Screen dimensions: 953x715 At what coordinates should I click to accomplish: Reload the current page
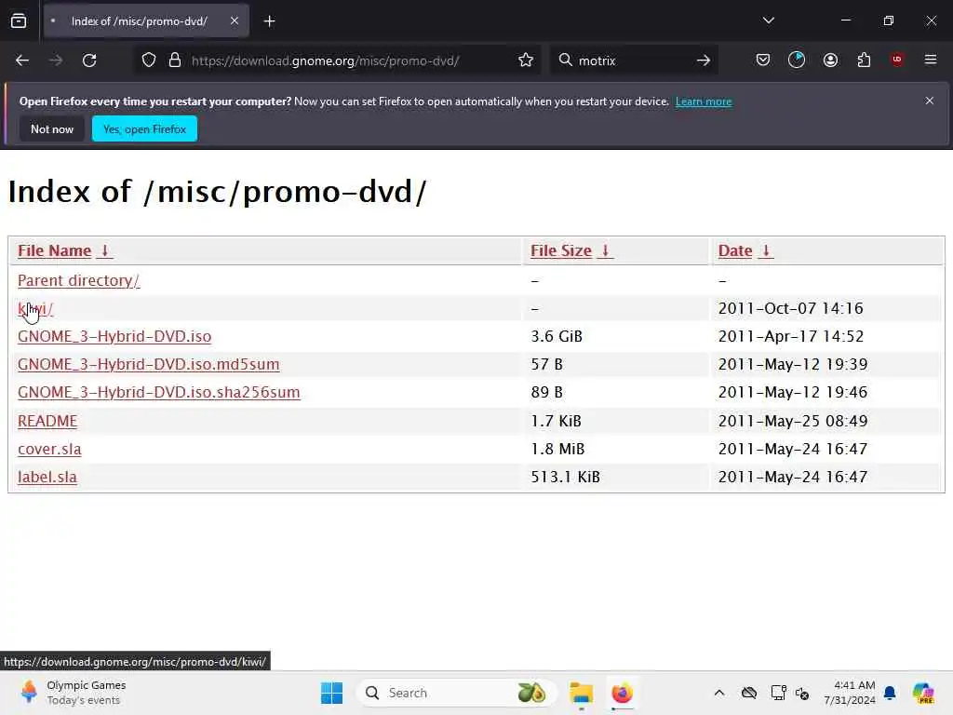[x=89, y=61]
